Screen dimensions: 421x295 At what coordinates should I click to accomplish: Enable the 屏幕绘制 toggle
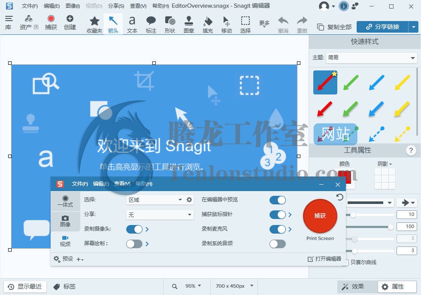coord(134,243)
